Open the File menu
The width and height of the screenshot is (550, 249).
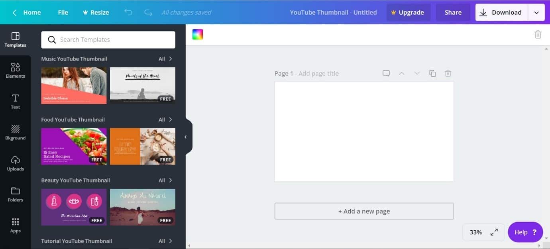[63, 12]
